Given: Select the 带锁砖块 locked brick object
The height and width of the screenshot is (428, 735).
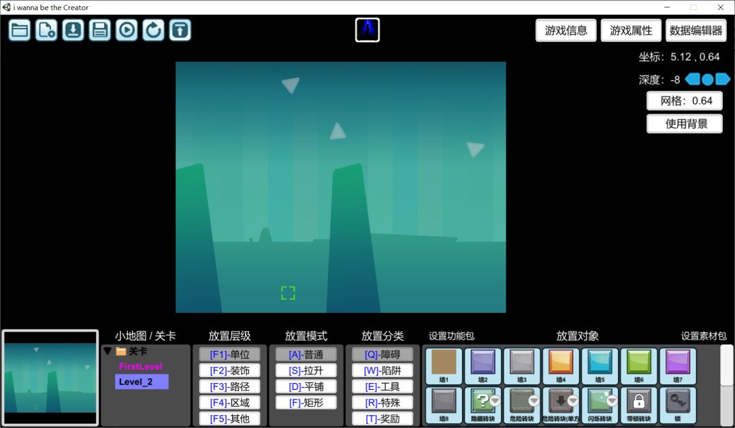Looking at the screenshot, I should coord(639,405).
